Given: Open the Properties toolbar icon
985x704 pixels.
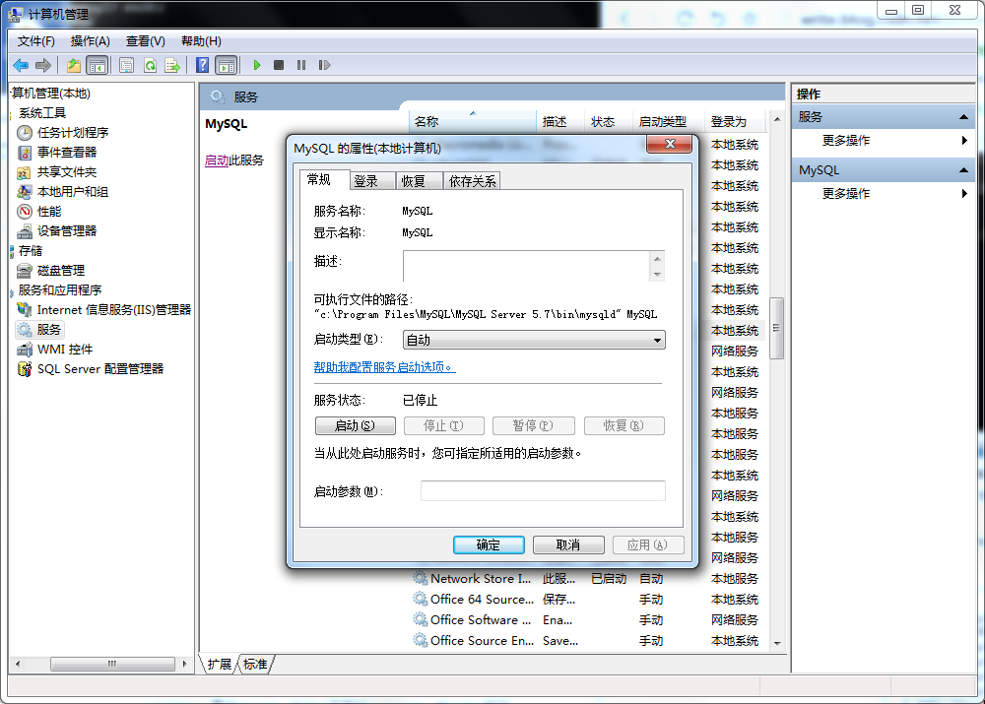Looking at the screenshot, I should 127,65.
